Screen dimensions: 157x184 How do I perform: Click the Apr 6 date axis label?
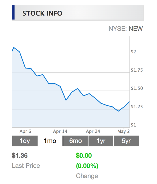pyautogui.click(x=25, y=131)
